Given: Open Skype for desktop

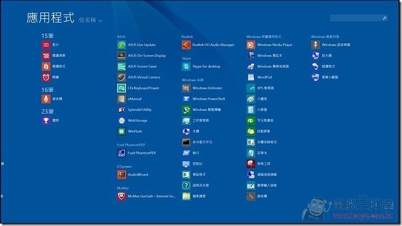Looking at the screenshot, I should (x=201, y=66).
